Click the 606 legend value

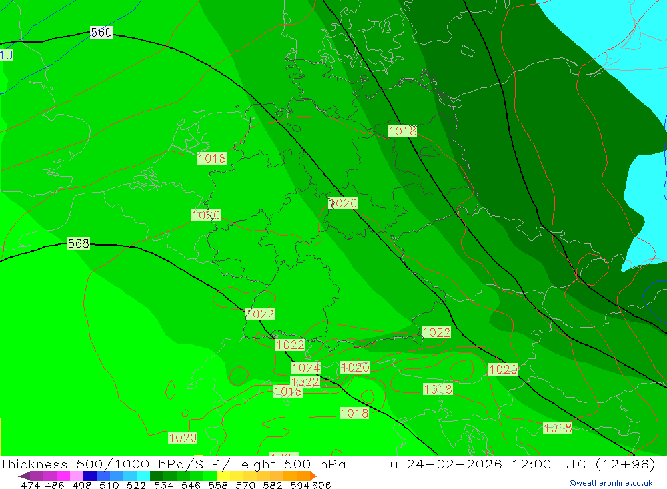click(321, 485)
